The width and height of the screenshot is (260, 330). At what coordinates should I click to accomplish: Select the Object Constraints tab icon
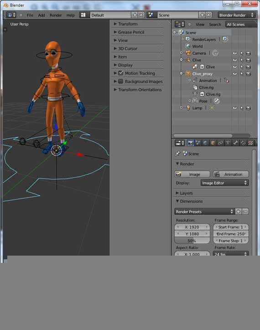coord(220,143)
